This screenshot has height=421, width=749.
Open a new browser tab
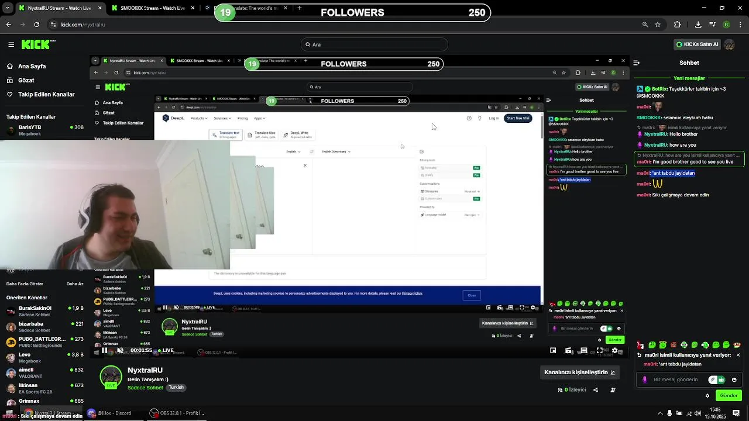click(x=299, y=8)
